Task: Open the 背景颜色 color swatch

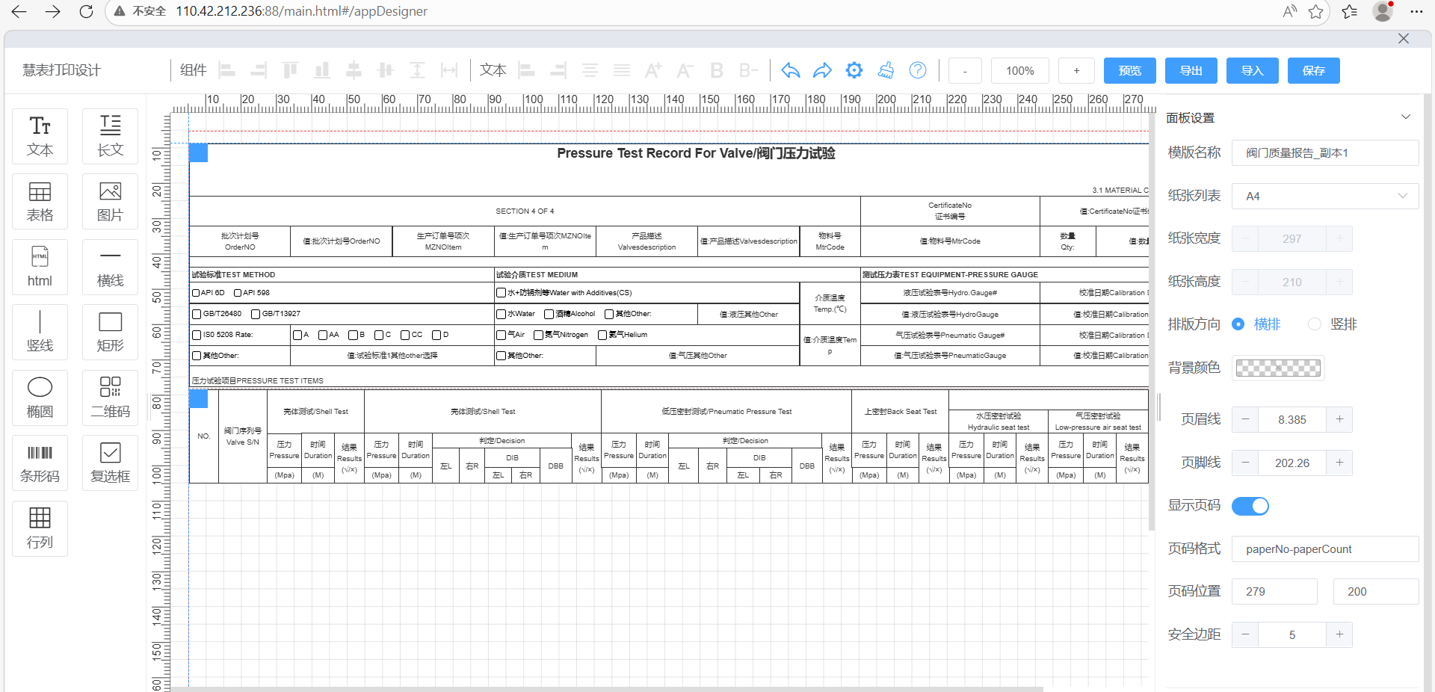Action: (1278, 368)
